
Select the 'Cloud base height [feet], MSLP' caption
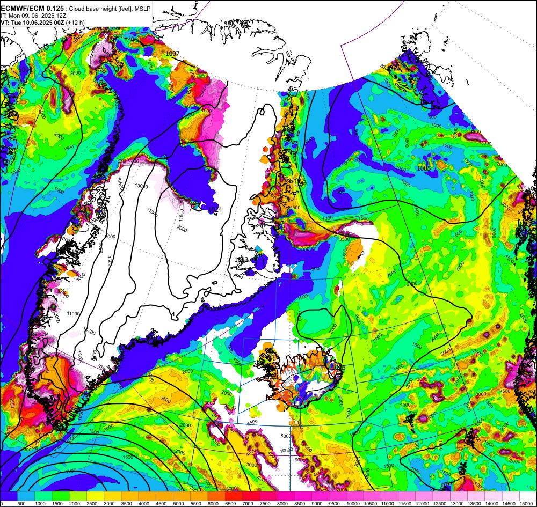[110, 9]
